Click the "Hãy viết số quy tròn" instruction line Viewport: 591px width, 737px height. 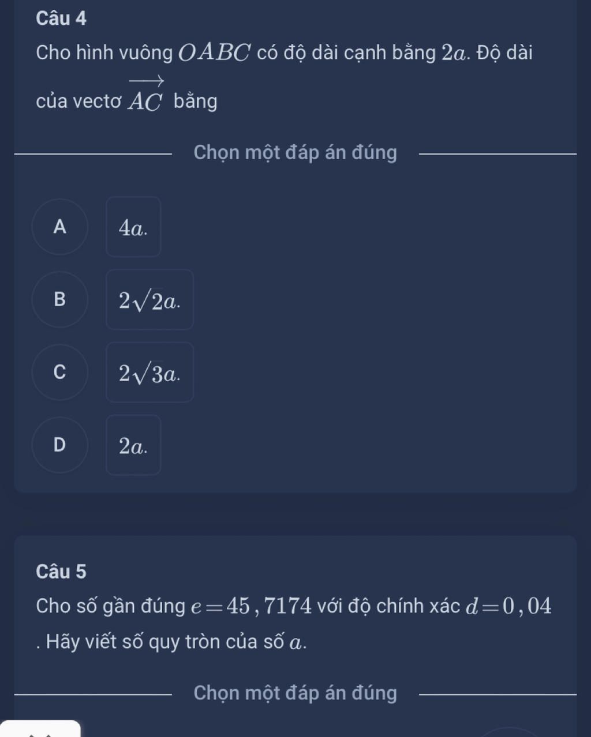(173, 642)
